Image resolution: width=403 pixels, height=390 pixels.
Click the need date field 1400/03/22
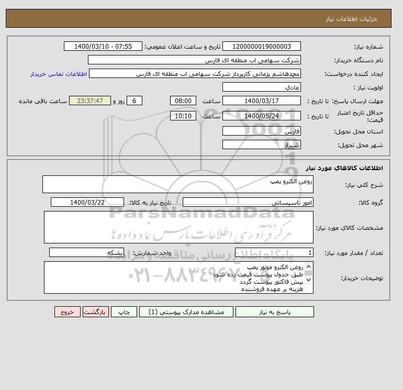click(87, 202)
